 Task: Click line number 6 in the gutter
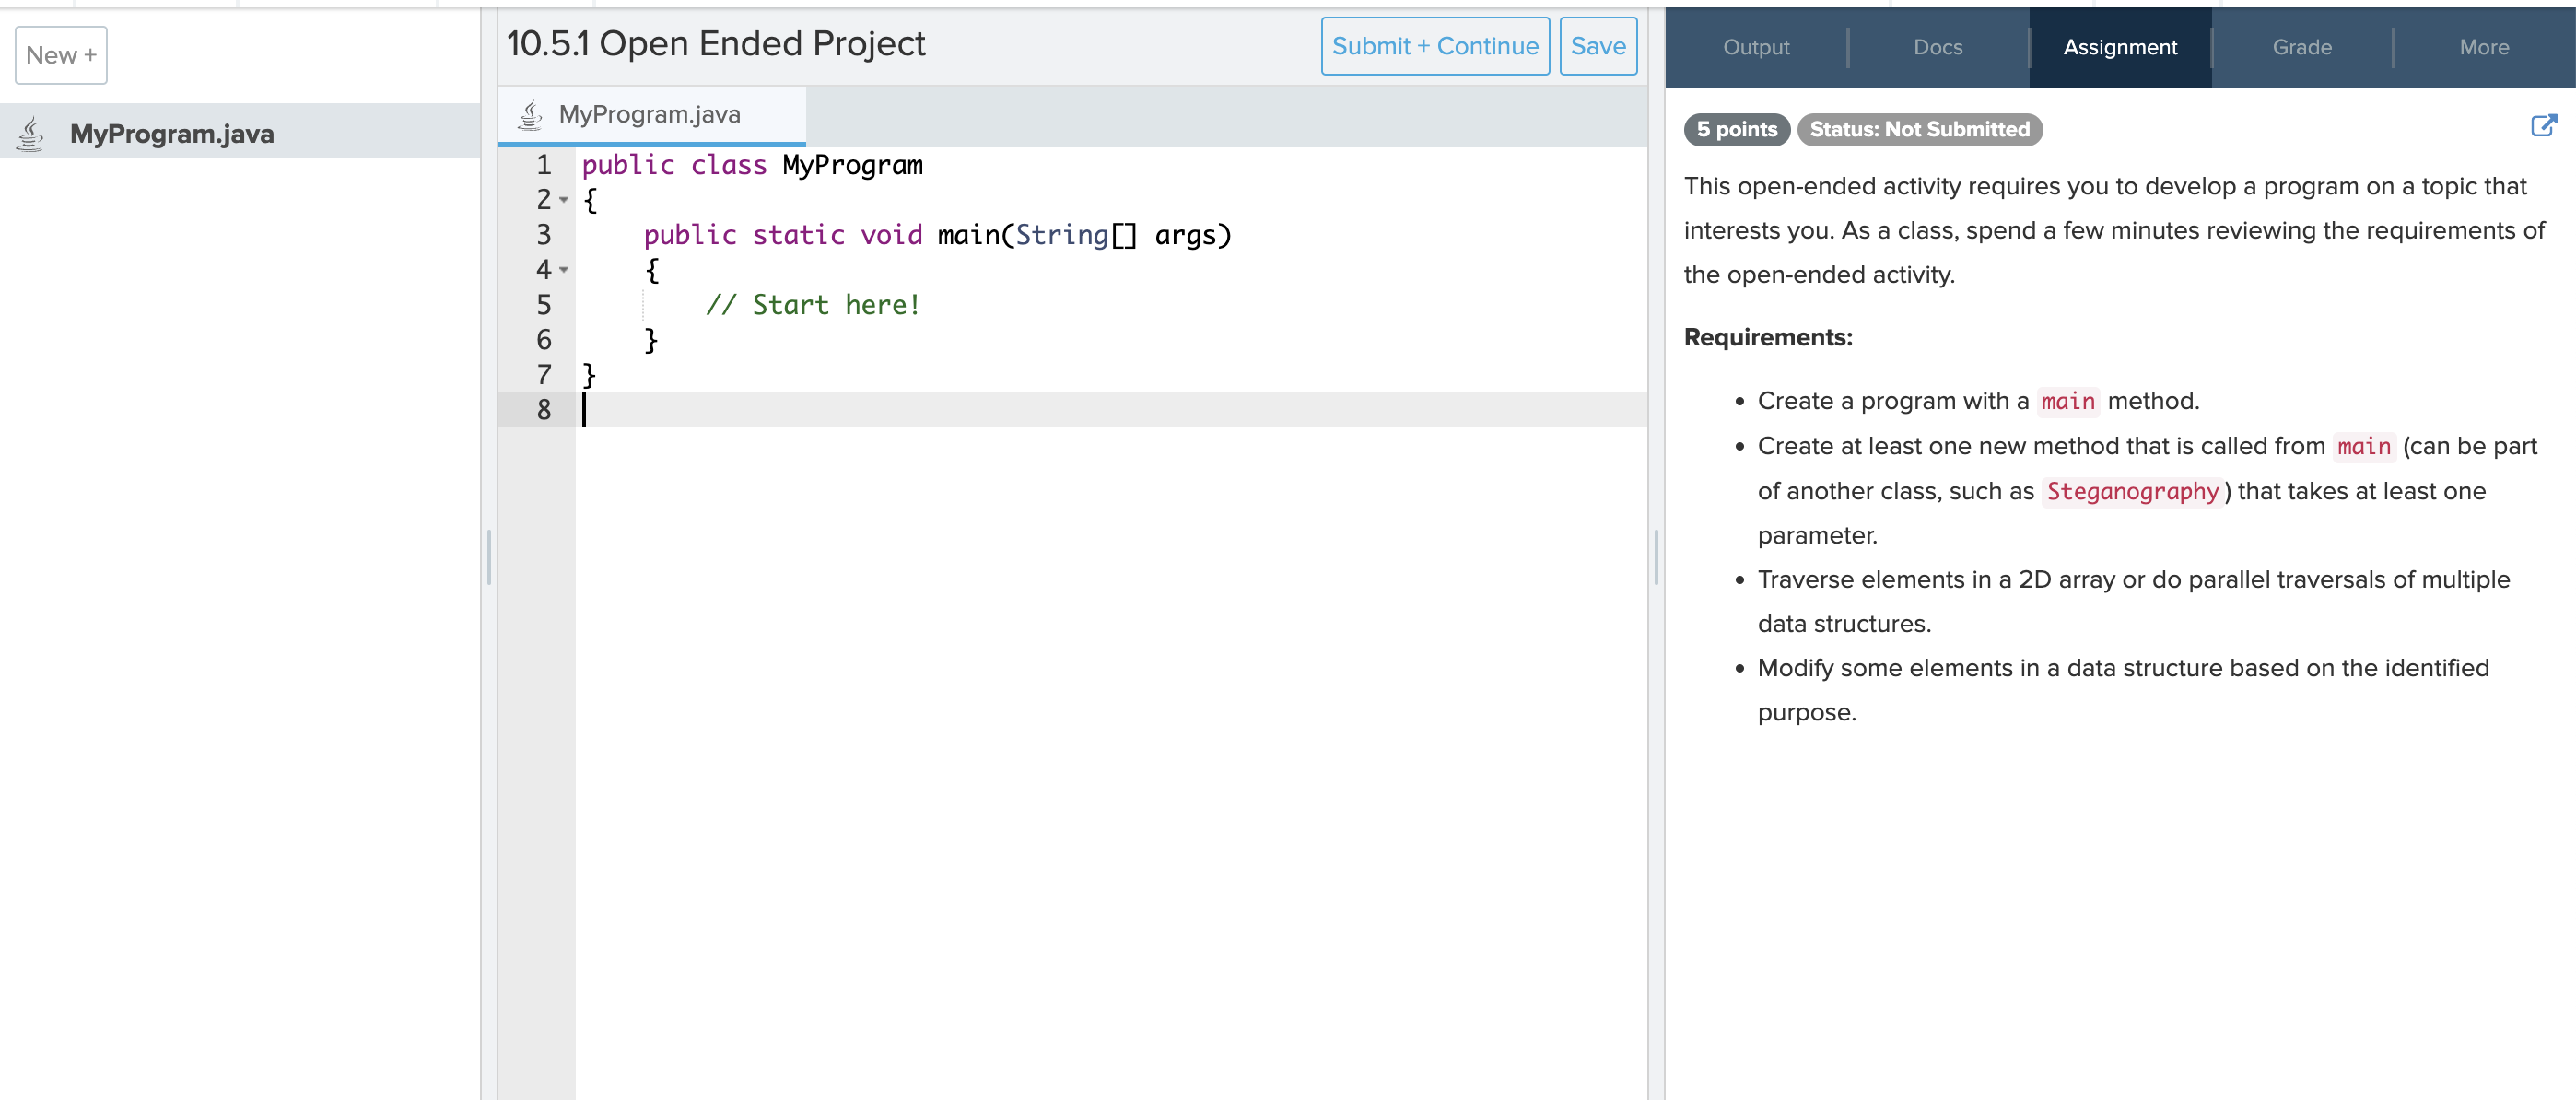point(543,340)
